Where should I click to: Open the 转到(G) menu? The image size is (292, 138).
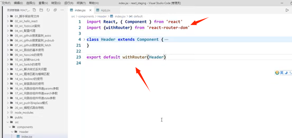[x=56, y=3]
